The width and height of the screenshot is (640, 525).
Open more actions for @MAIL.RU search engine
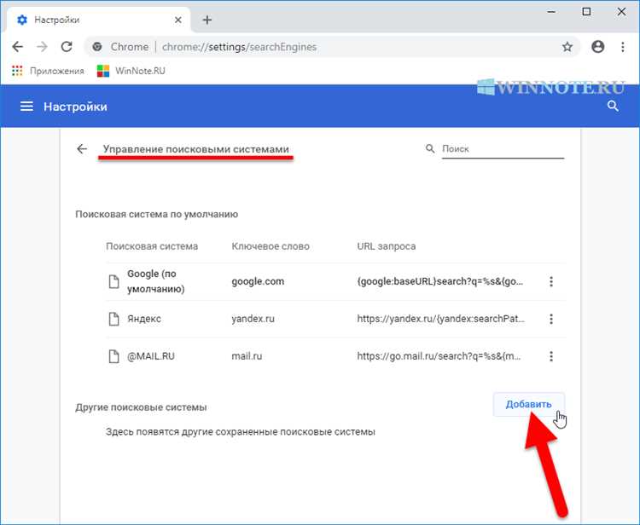551,356
